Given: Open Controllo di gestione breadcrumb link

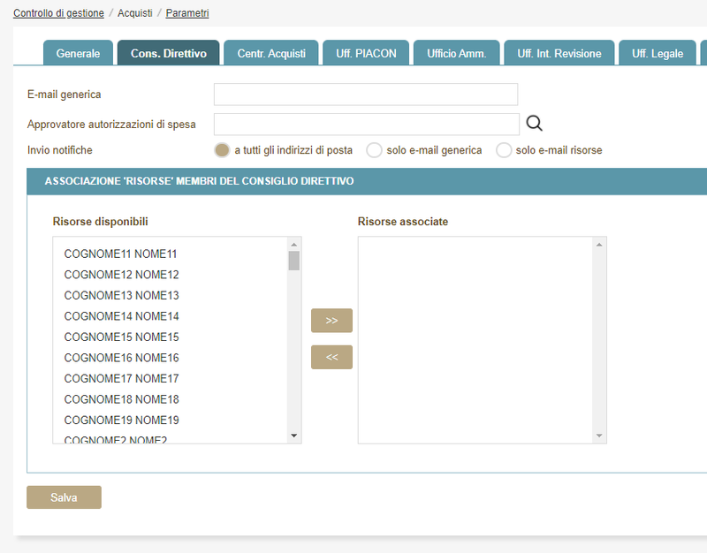Looking at the screenshot, I should tap(58, 13).
